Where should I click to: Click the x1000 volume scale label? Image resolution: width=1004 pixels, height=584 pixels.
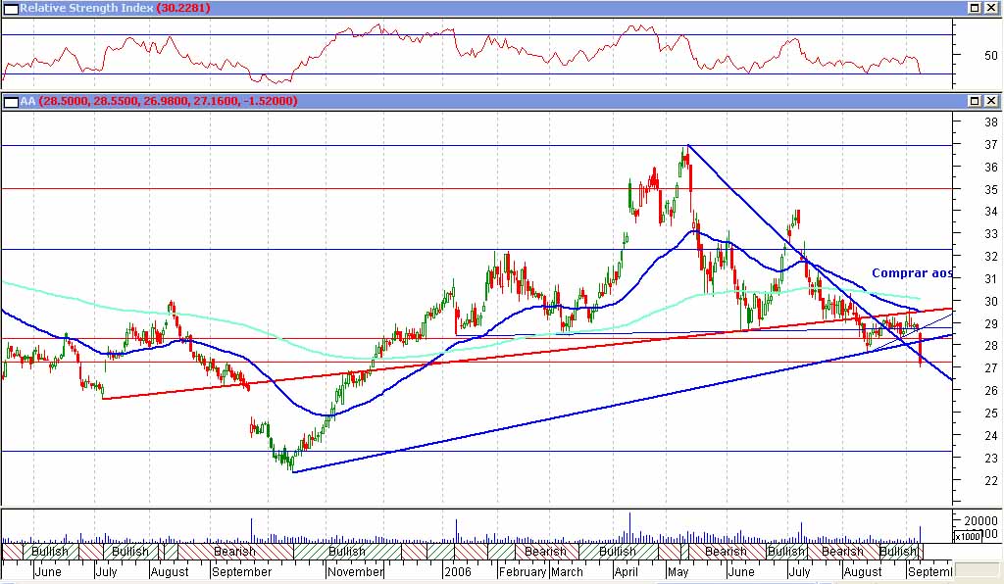click(968, 536)
